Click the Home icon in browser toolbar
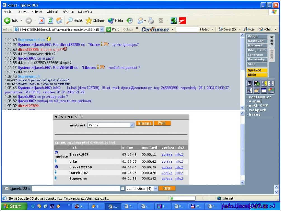 (x=59, y=20)
